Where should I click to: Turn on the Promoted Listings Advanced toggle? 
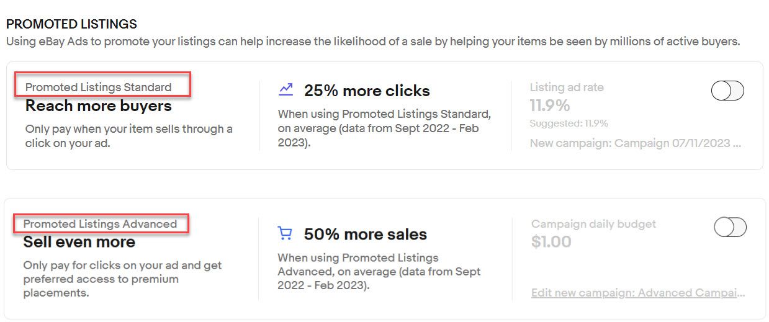tap(730, 227)
